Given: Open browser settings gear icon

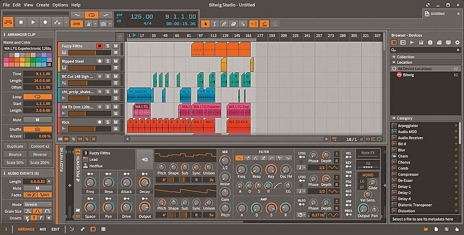Looking at the screenshot, I should click(x=457, y=43).
